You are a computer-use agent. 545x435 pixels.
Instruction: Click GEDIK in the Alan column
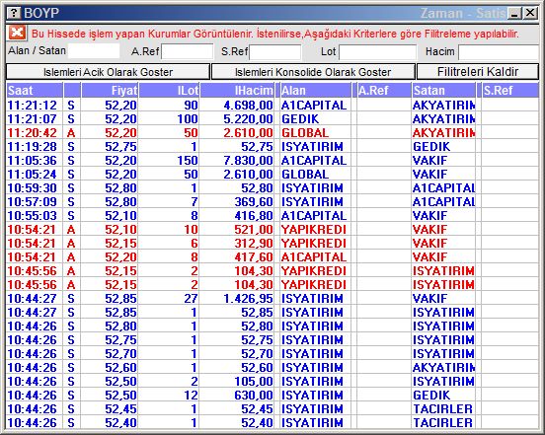point(300,119)
